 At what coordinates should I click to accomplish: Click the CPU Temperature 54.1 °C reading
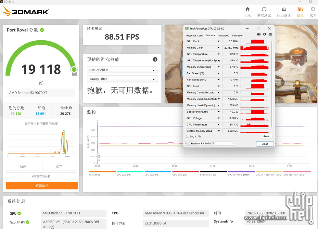(231, 125)
